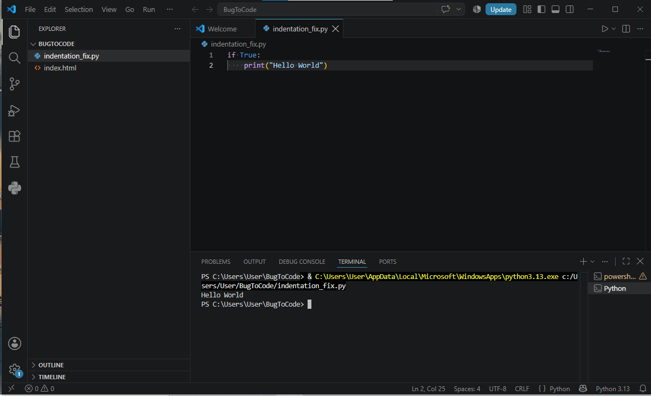Screen dimensions: 651x396
Task: Open the Python view in activity bar
Action: (x=15, y=188)
